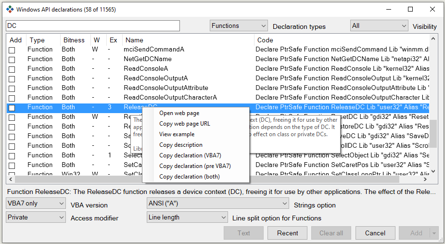Click the ReadConsoleA declaration code cell
The height and width of the screenshot is (244, 445).
coord(342,69)
